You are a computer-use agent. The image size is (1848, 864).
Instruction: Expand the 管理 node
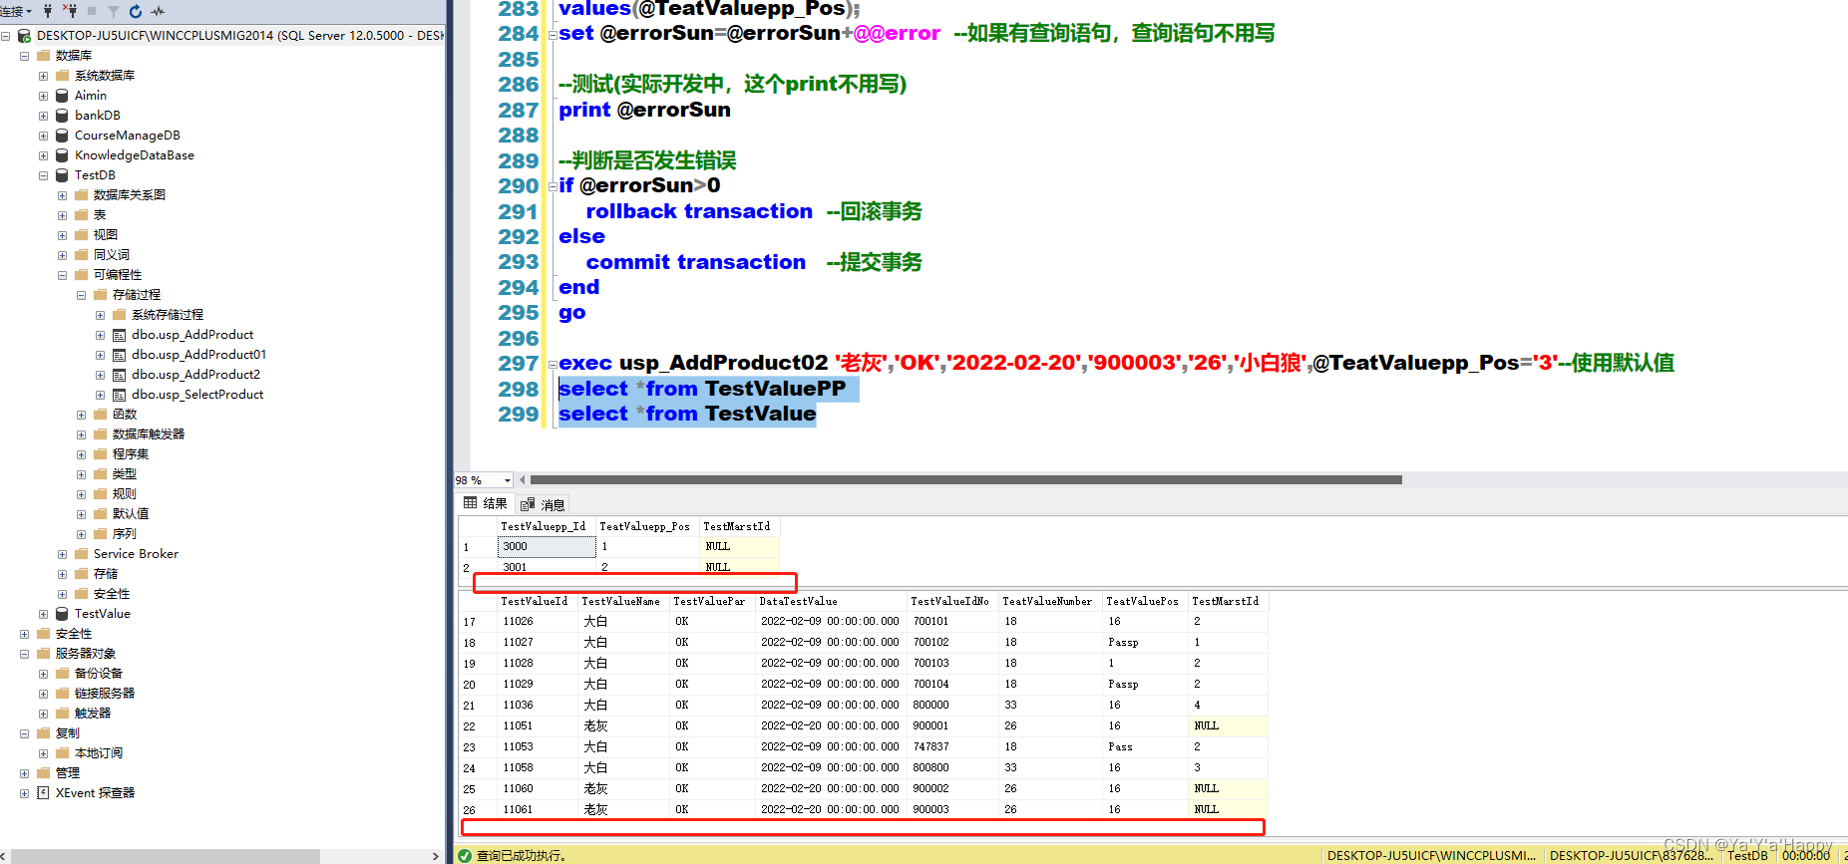24,773
